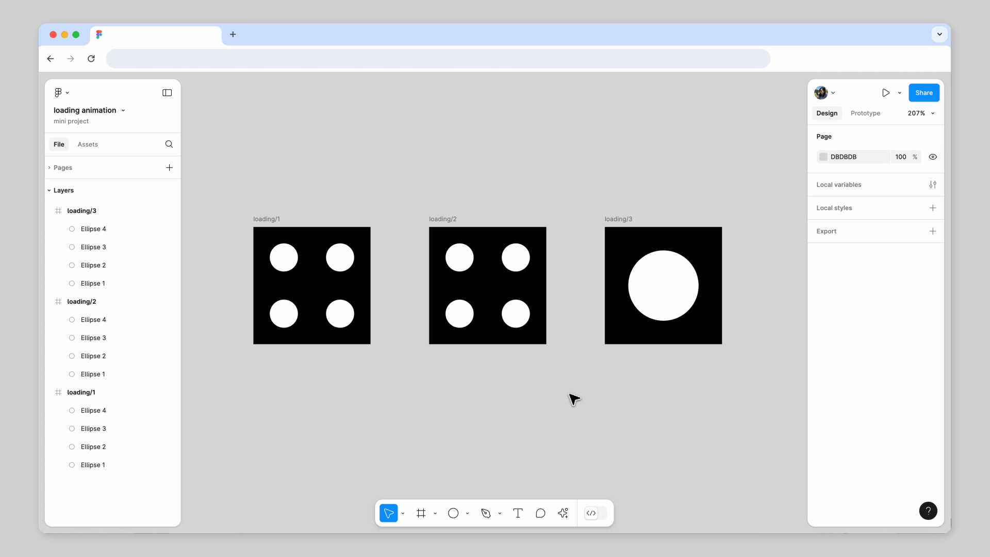This screenshot has height=557, width=990.
Task: Click the Local styles section label
Action: [x=834, y=208]
